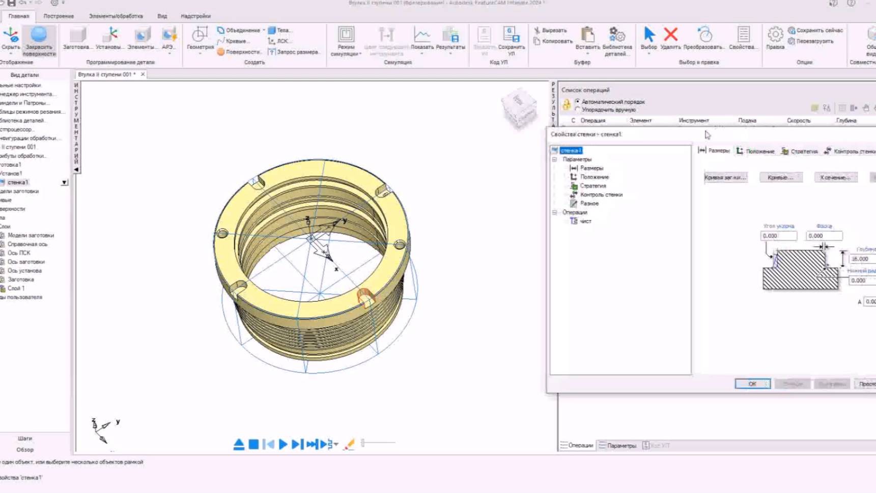
Task: Click the stop simulation button
Action: point(253,445)
